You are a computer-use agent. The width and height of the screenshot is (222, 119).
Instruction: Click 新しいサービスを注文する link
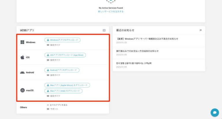click(111, 12)
